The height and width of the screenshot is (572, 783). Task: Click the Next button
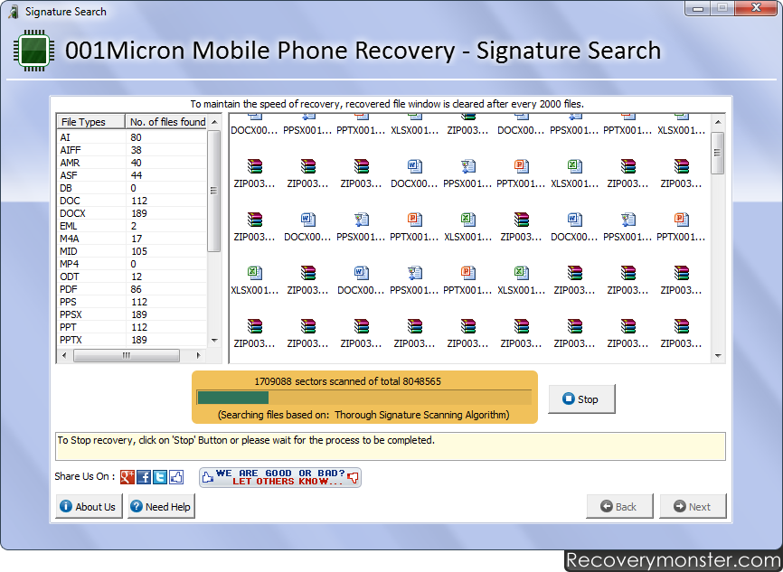[x=693, y=507]
